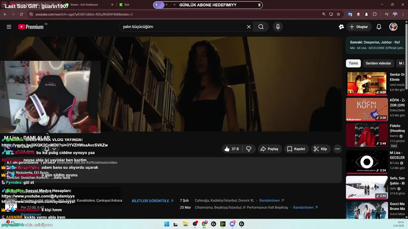
Task: Click the Oluştur create button
Action: (359, 27)
